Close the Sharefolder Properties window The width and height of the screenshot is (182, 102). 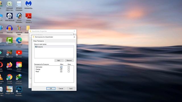[x=75, y=31]
